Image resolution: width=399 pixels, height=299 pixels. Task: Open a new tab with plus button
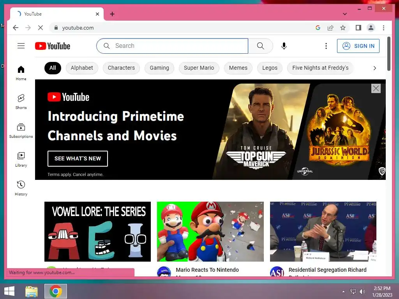click(112, 14)
